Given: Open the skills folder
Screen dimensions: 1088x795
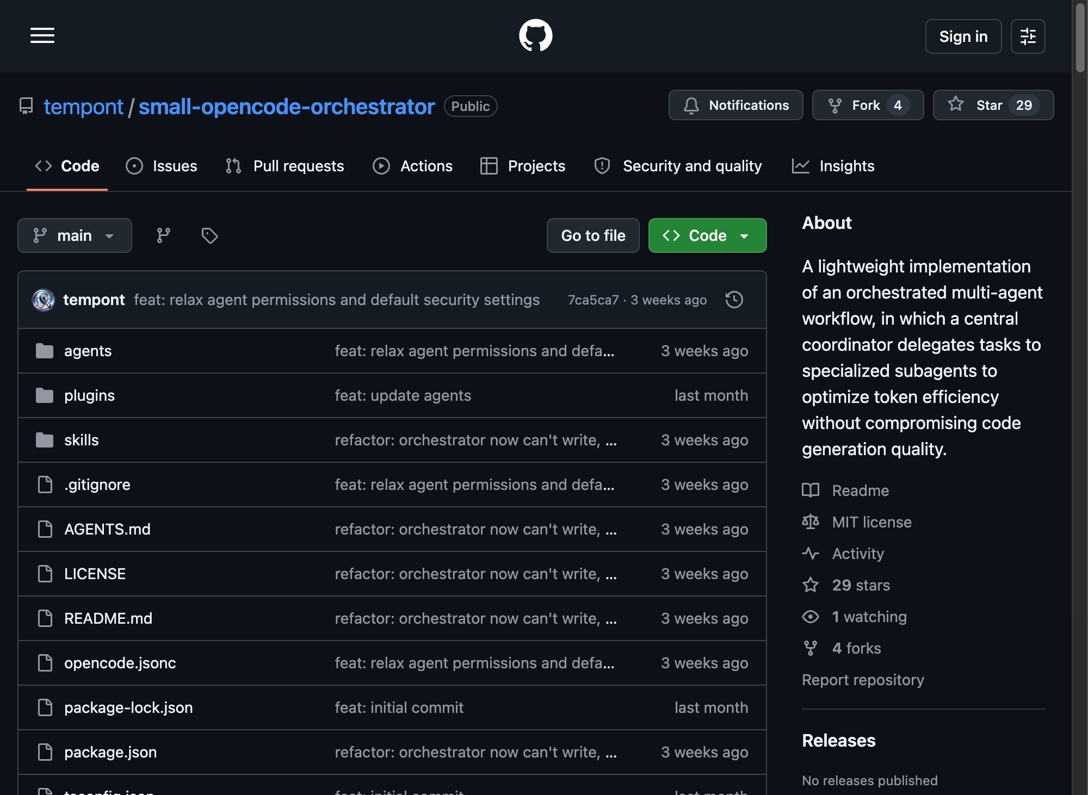Looking at the screenshot, I should (x=82, y=440).
